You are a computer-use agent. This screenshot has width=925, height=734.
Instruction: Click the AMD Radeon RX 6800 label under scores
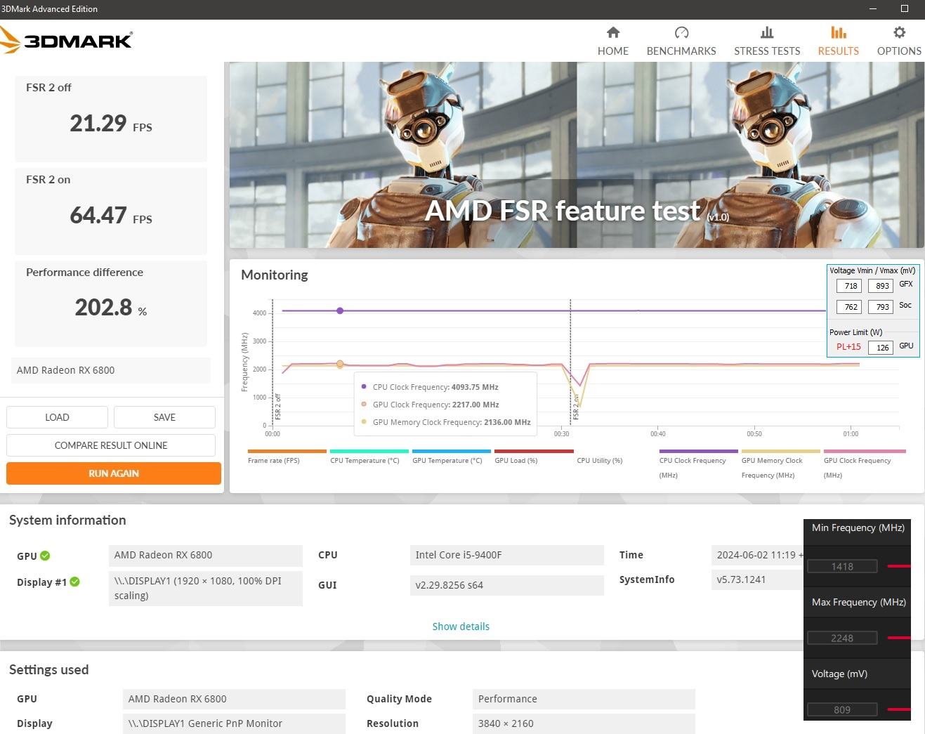111,370
